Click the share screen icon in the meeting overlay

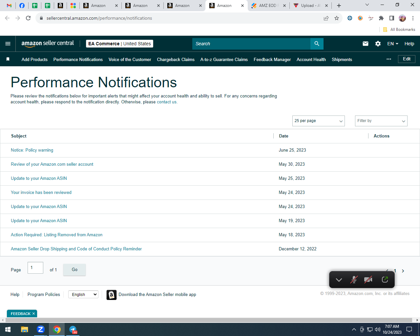(385, 280)
